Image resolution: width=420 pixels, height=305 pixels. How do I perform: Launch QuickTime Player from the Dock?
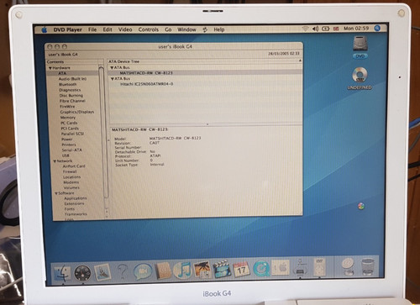(x=261, y=268)
